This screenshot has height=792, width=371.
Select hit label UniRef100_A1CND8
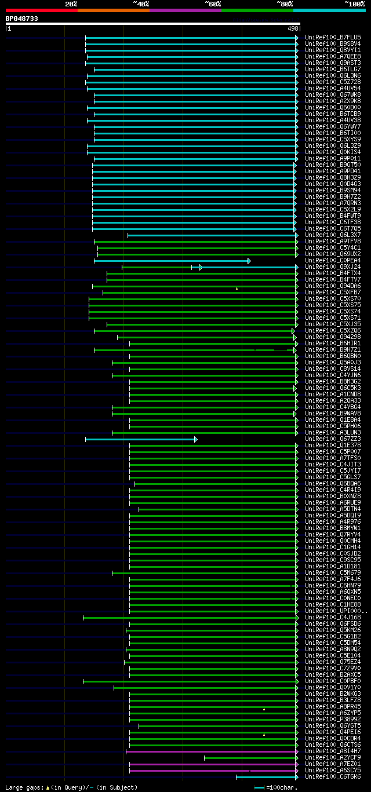(x=333, y=395)
